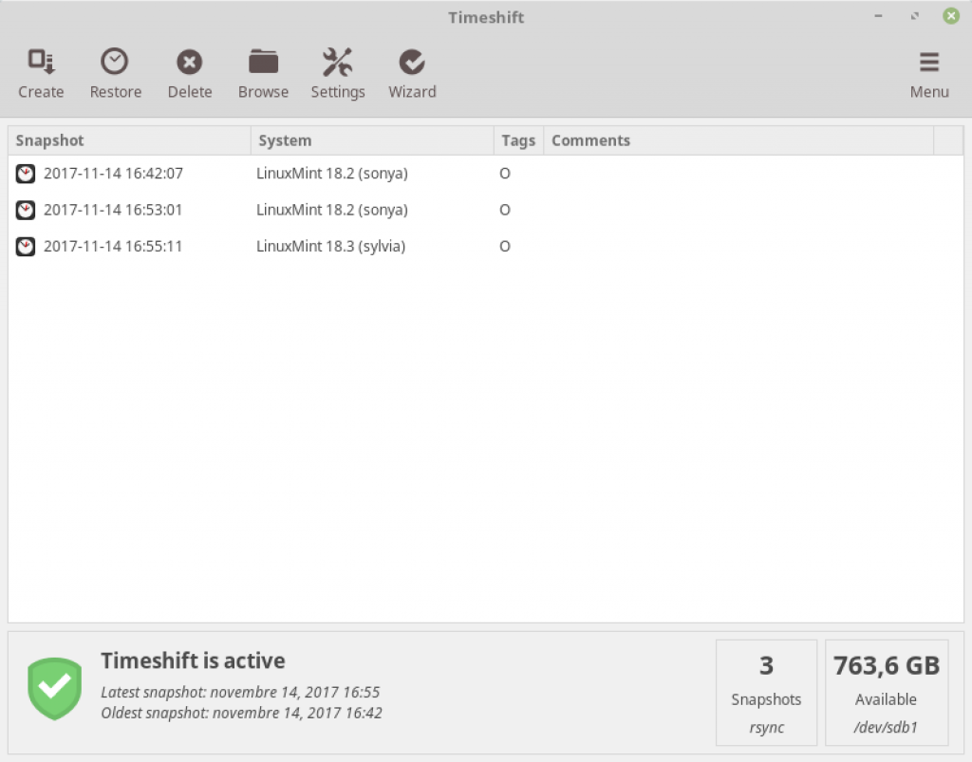Sort by the System column header
Image resolution: width=972 pixels, height=762 pixels.
(285, 139)
